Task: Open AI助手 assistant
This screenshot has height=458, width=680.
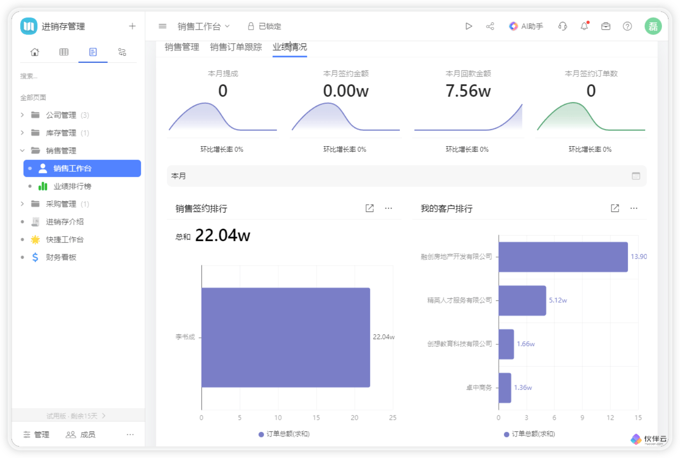Action: pyautogui.click(x=526, y=26)
